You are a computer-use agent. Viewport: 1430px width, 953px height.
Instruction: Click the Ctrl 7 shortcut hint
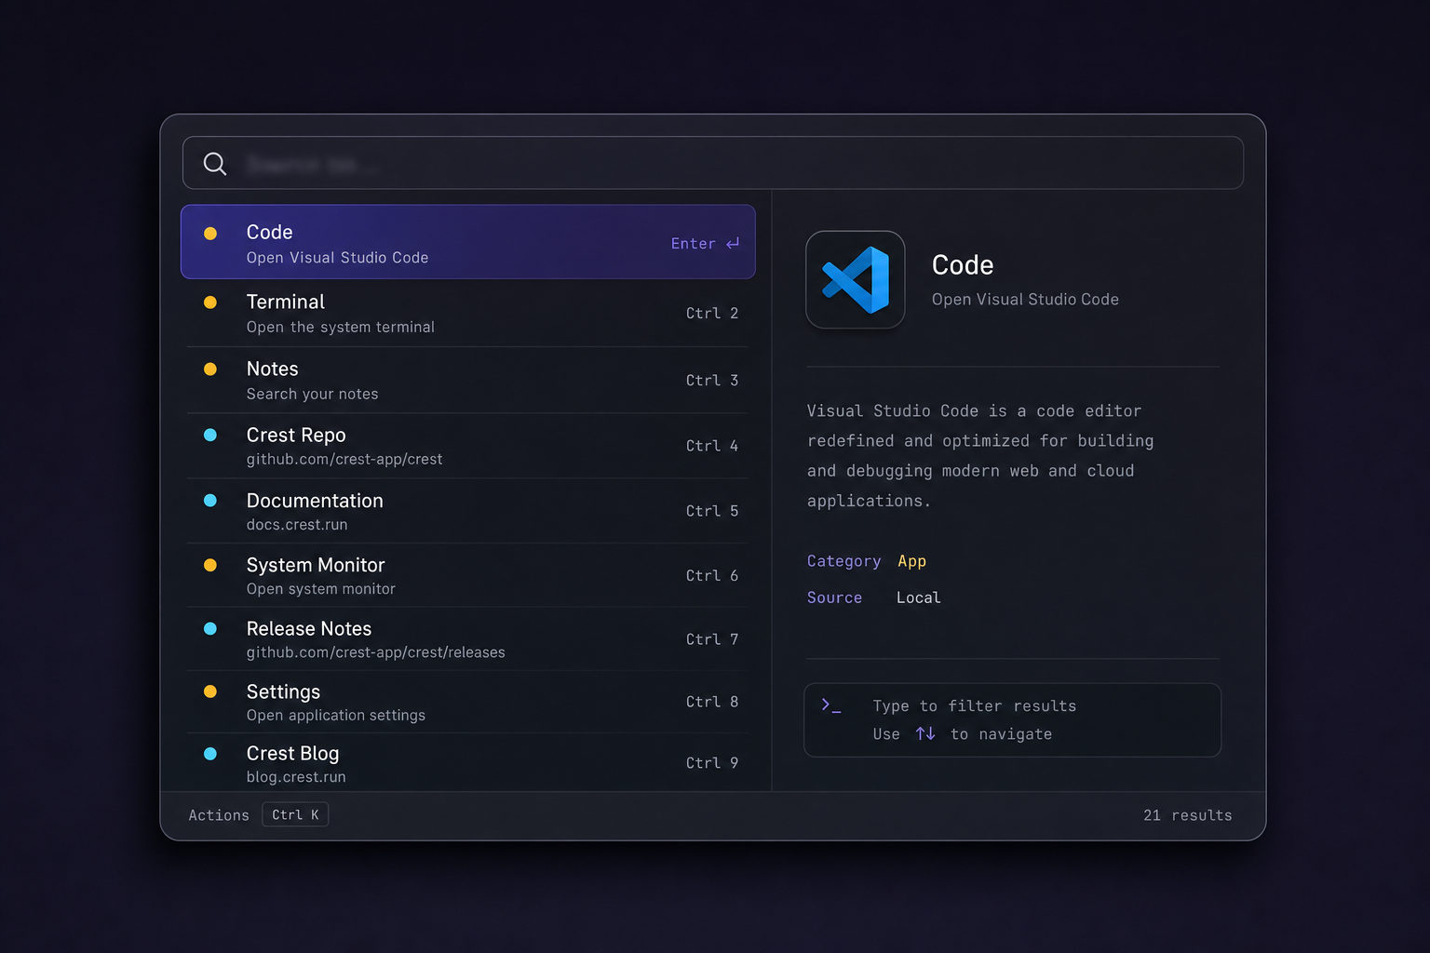coord(712,639)
